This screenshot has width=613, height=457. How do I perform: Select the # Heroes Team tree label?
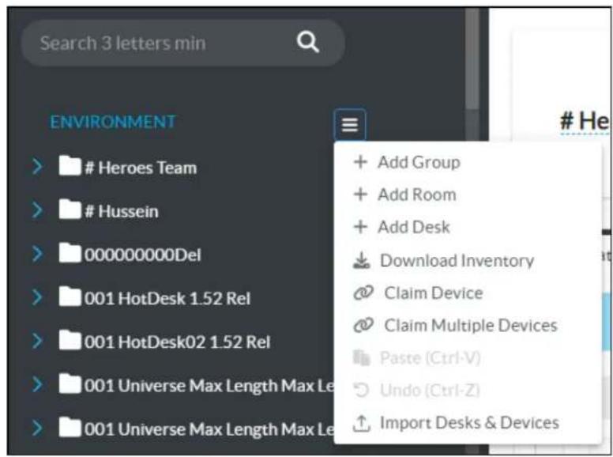click(141, 168)
